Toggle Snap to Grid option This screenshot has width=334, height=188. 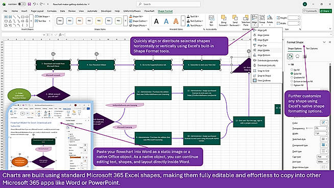[x=264, y=71]
